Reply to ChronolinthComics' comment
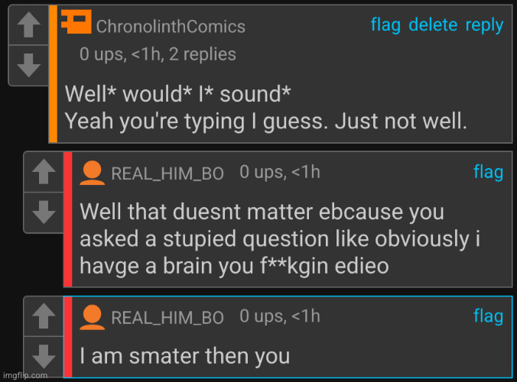Image resolution: width=517 pixels, height=382 pixels. (484, 25)
